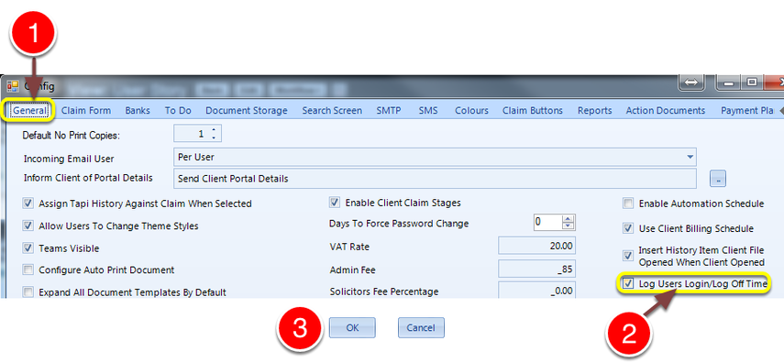Click the VAT Rate field
This screenshot has width=784, height=363.
click(x=537, y=246)
